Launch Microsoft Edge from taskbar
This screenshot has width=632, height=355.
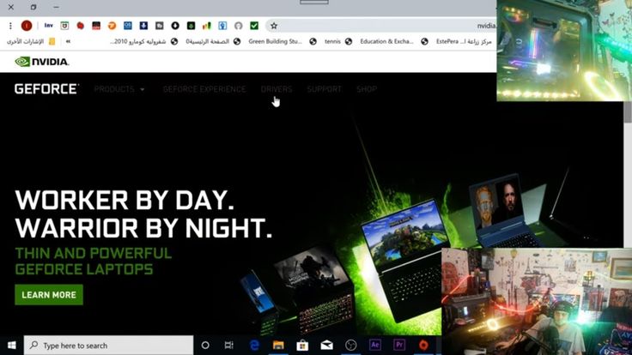click(254, 346)
